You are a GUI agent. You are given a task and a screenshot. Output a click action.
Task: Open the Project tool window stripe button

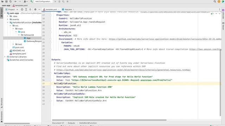[1, 13]
